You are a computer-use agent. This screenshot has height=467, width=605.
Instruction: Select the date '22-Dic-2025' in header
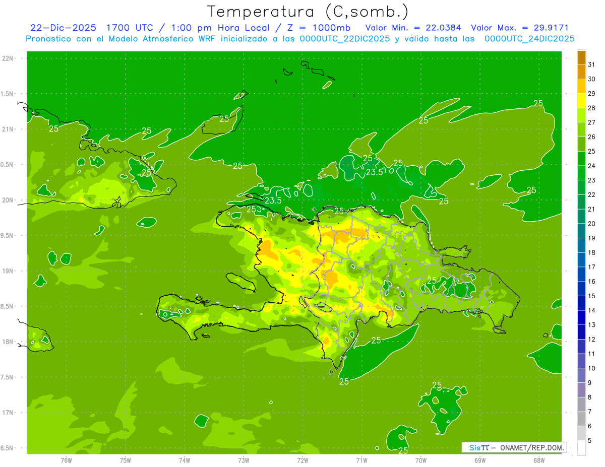63,28
